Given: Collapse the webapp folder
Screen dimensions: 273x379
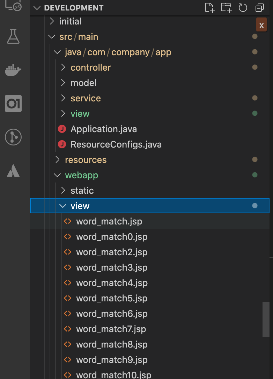Looking at the screenshot, I should pyautogui.click(x=81, y=175).
